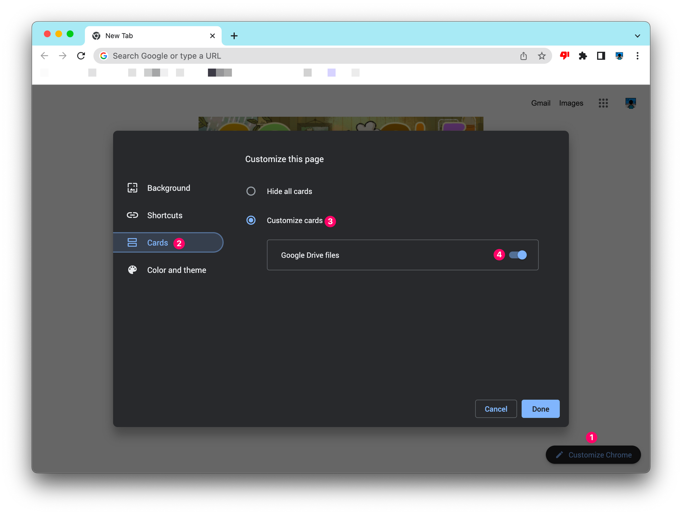The height and width of the screenshot is (515, 682).
Task: Open Chrome three-dot menu
Action: click(x=637, y=56)
